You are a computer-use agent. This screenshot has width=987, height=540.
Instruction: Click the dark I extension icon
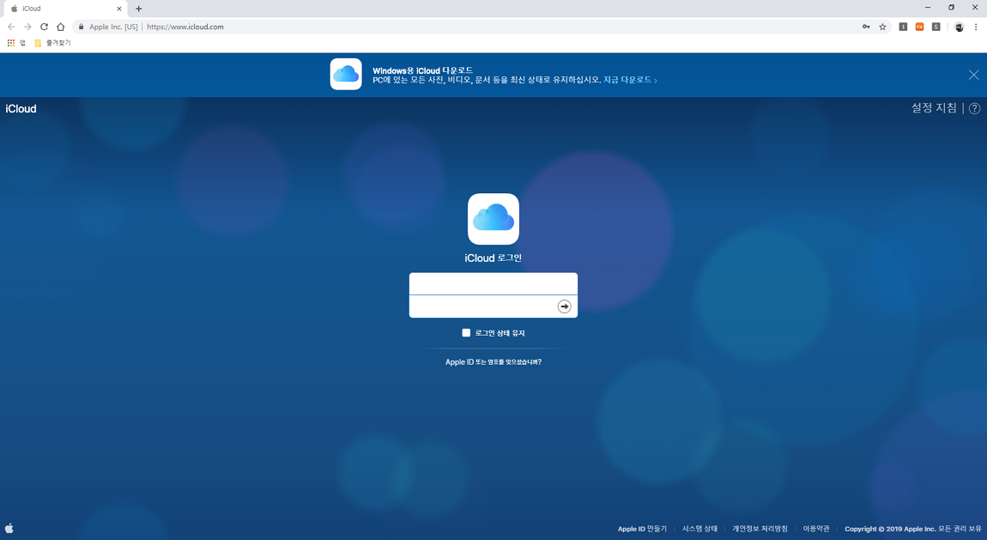[x=903, y=27]
